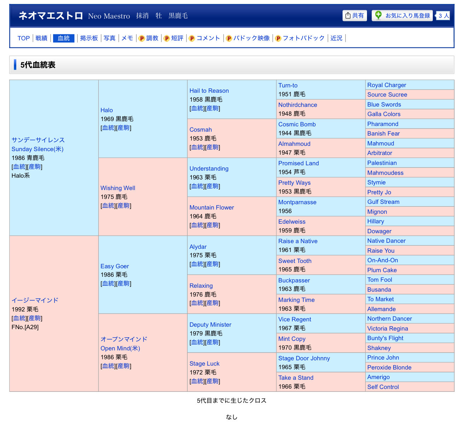The width and height of the screenshot is (465, 424).
Task: Click the premium P icon beside フォトパドック
Action: coord(278,38)
